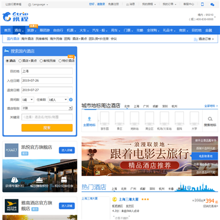Open the 金融 main navigation item
The width and height of the screenshot is (220, 220).
pyautogui.click(x=208, y=31)
